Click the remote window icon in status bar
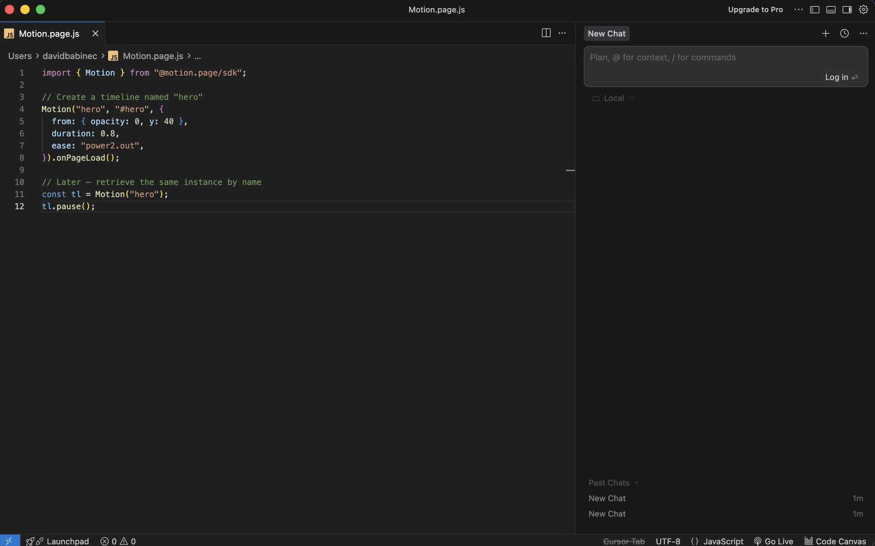 pos(10,541)
